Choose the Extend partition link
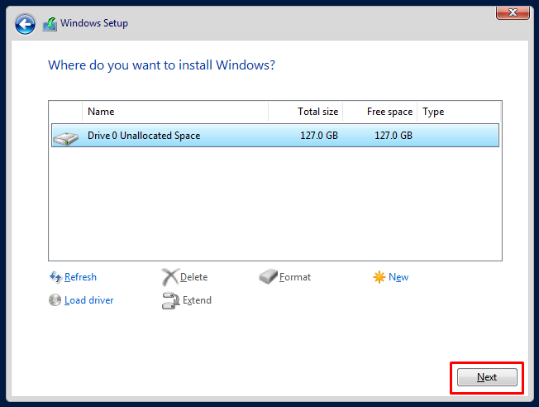Screen dimensions: 539x407 coord(197,300)
